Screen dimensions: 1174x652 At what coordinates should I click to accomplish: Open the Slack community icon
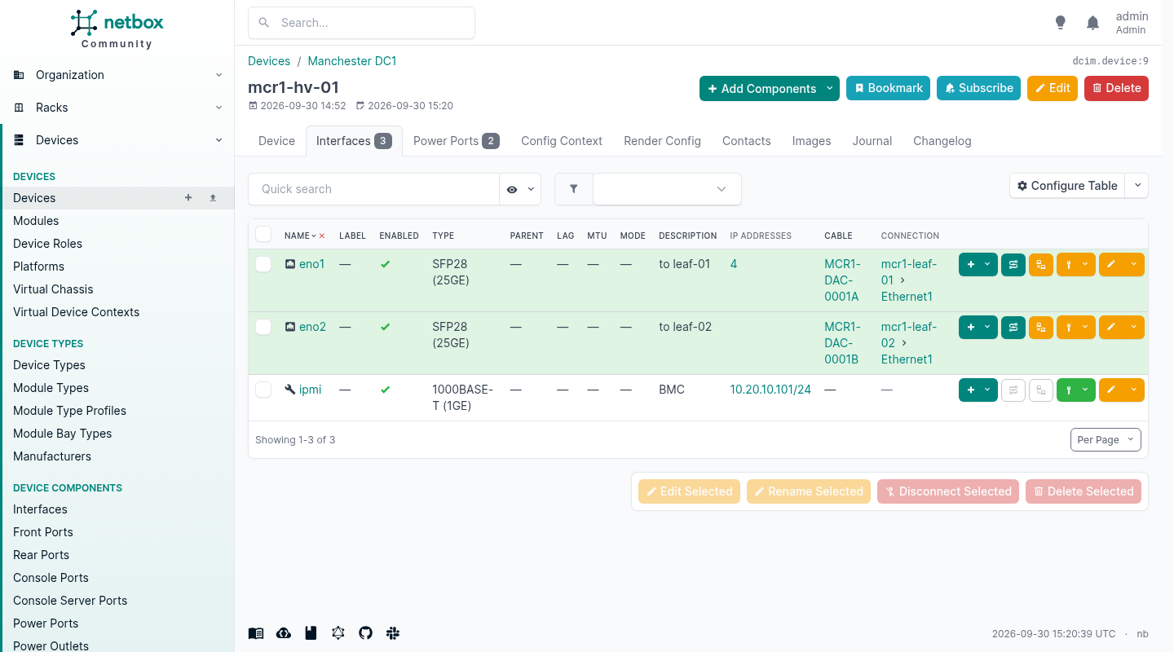(x=393, y=633)
